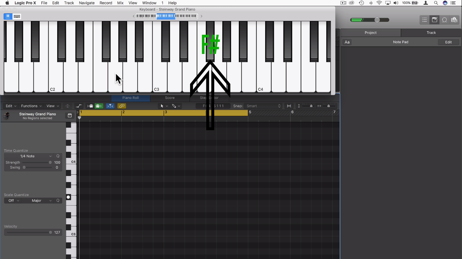Image resolution: width=462 pixels, height=259 pixels.
Task: Click bar 2 on the ruler
Action: click(x=123, y=112)
